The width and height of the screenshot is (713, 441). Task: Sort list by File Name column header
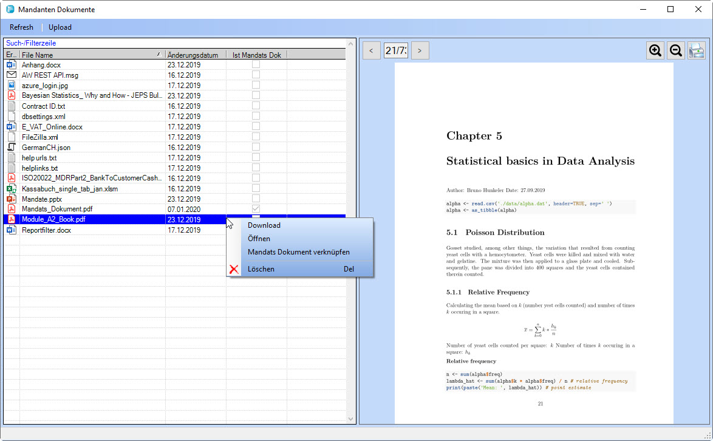coord(91,55)
